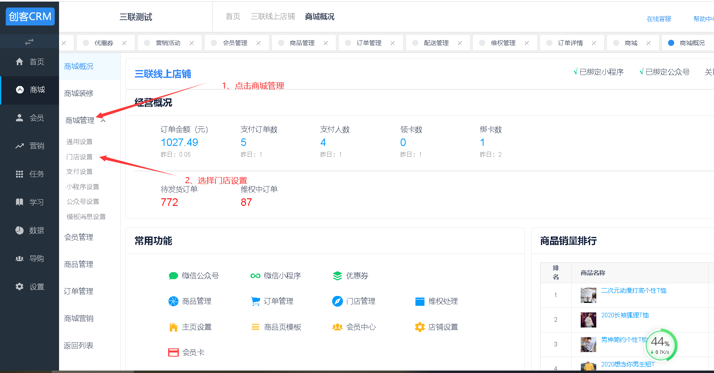Open 会员管理 in the side menu
The image size is (714, 373).
tap(79, 237)
